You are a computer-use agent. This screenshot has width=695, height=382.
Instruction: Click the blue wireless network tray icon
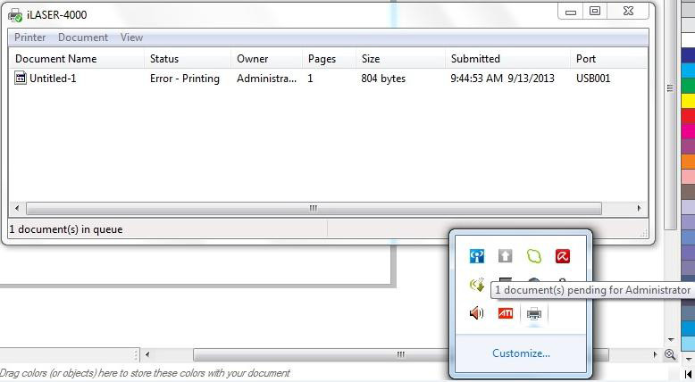tap(477, 257)
